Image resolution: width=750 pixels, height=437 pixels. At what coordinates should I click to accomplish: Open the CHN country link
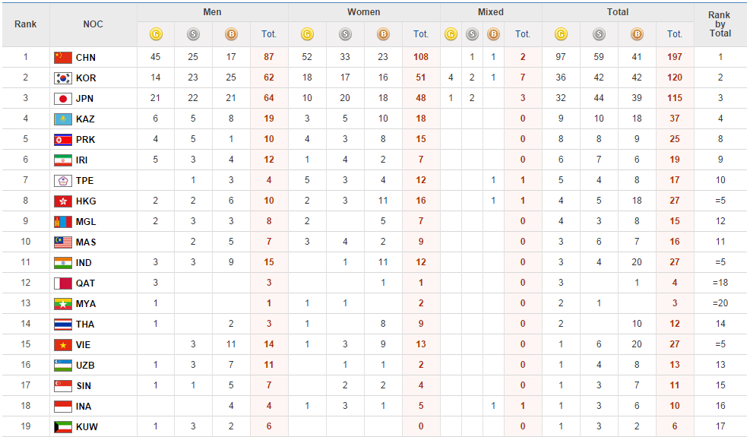pyautogui.click(x=85, y=58)
